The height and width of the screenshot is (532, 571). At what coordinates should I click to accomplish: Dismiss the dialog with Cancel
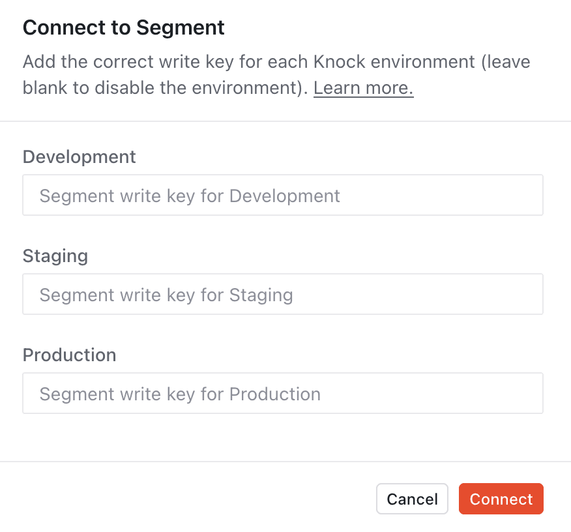(412, 499)
